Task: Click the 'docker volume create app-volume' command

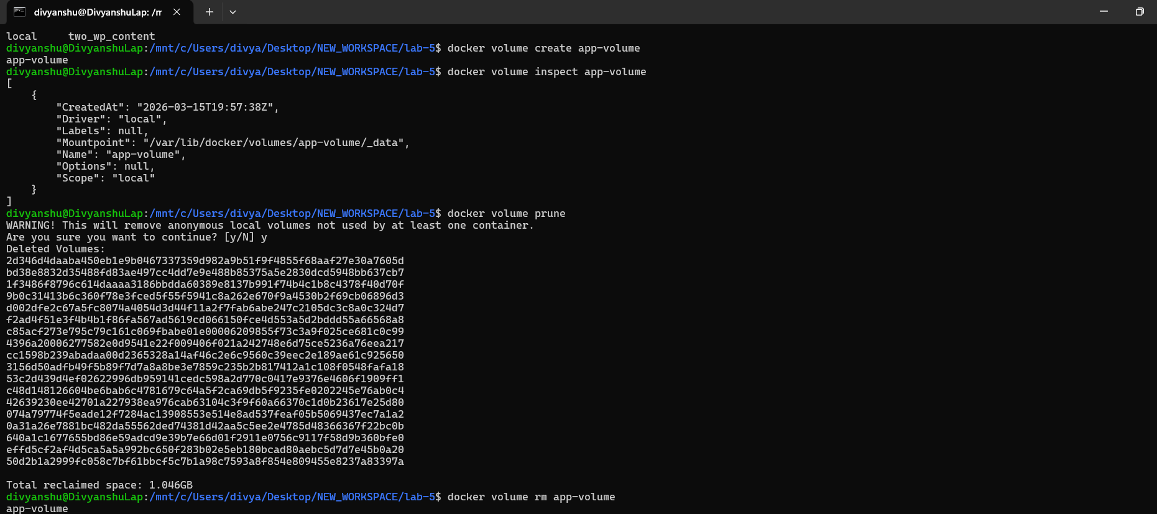Action: [x=543, y=48]
